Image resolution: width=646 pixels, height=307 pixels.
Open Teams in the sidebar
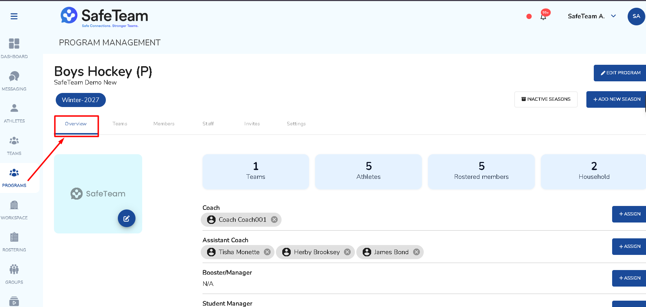[14, 145]
